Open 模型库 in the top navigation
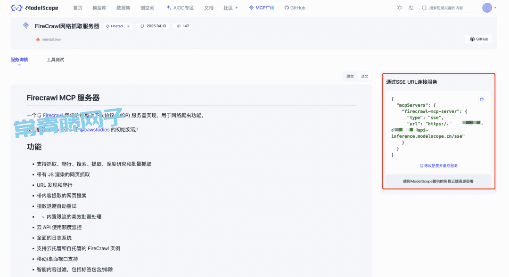This screenshot has width=509, height=277. click(x=99, y=8)
